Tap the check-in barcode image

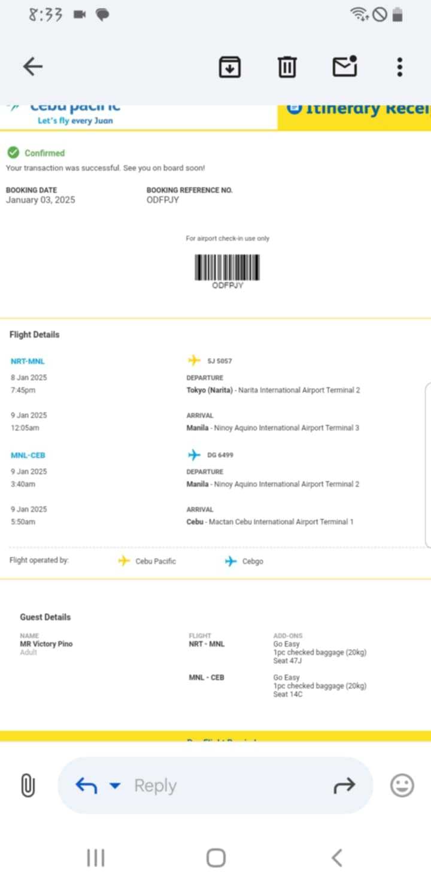click(227, 268)
